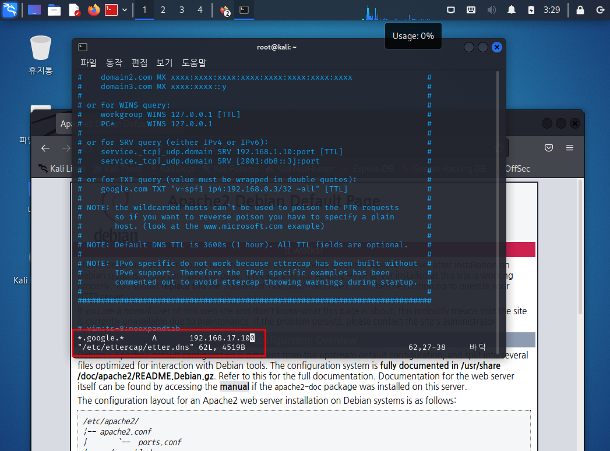The image size is (610, 451).
Task: Launch the text editor from the panel
Action: point(75,10)
